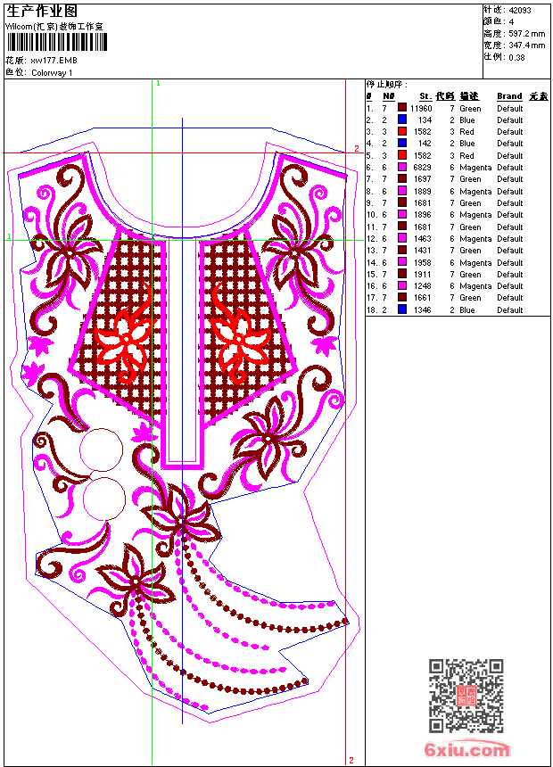Click stitch count '1958'
The width and height of the screenshot is (553, 767).
click(x=423, y=263)
